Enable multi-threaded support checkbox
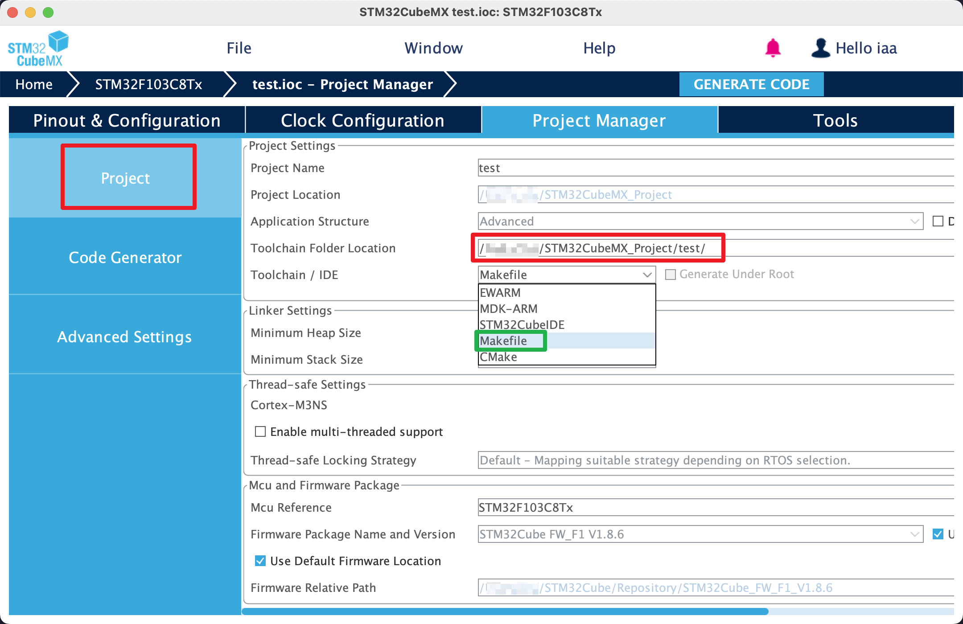The image size is (963, 624). coord(260,431)
